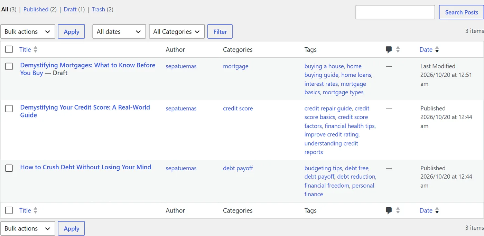The image size is (484, 236).
Task: Click the search posts input field
Action: pyautogui.click(x=395, y=12)
